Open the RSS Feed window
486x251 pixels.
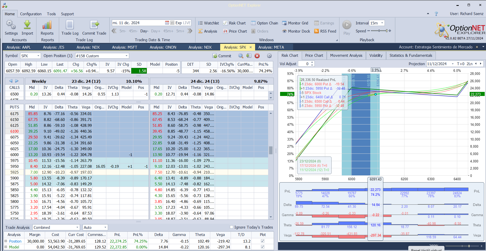[x=325, y=31]
